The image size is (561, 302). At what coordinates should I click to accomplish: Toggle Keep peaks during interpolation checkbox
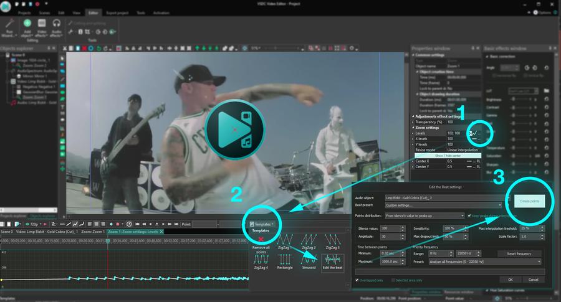click(469, 215)
